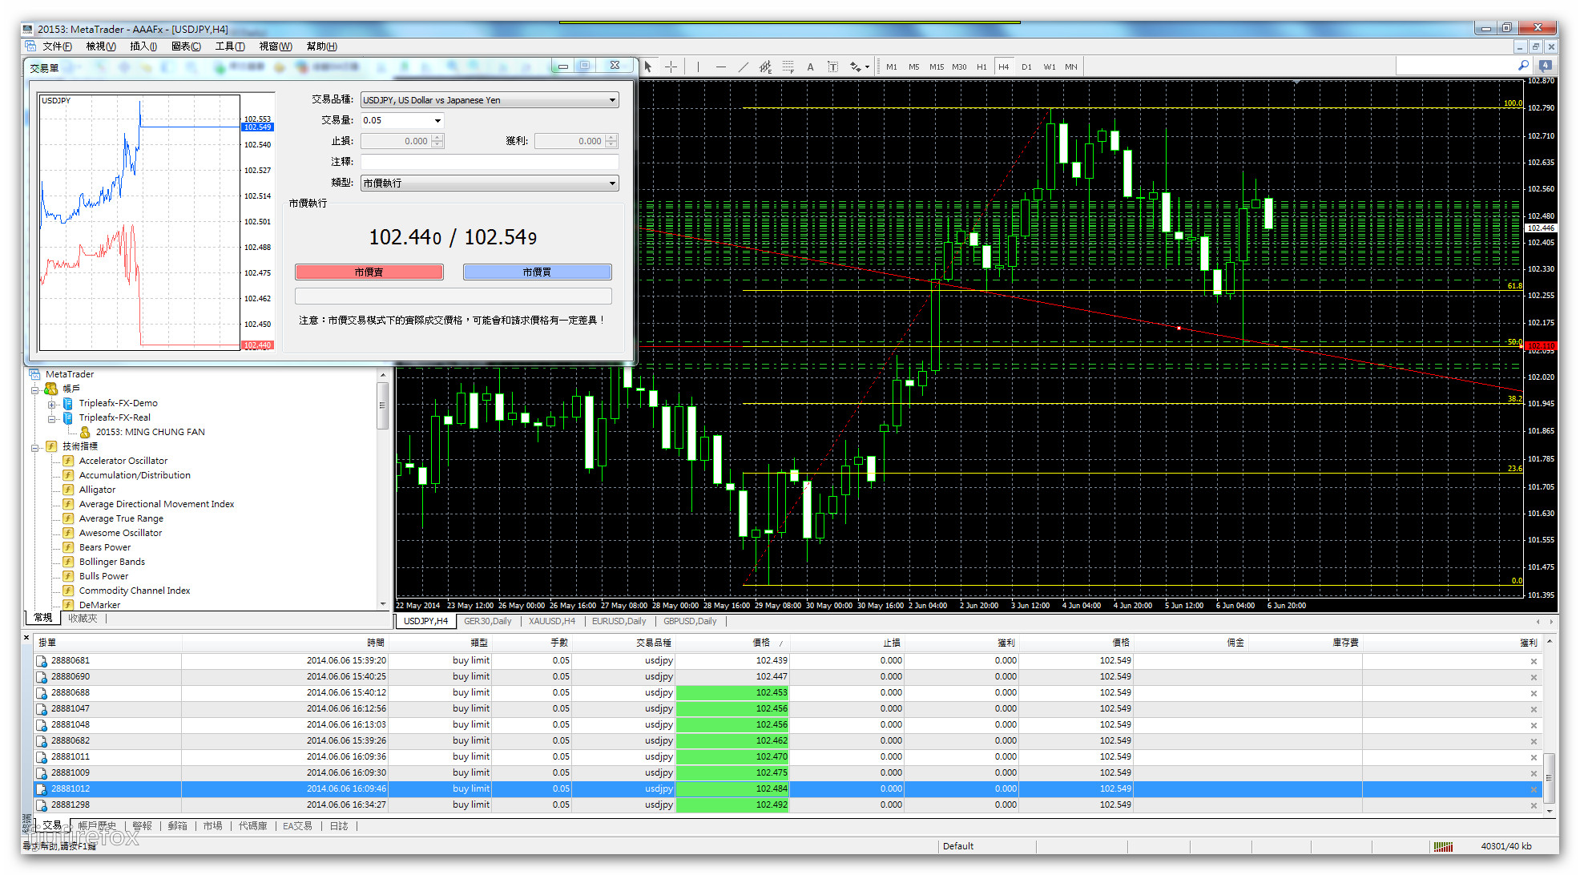This screenshot has width=1580, height=875.
Task: Click the chat bubble icon near search
Action: [1546, 66]
